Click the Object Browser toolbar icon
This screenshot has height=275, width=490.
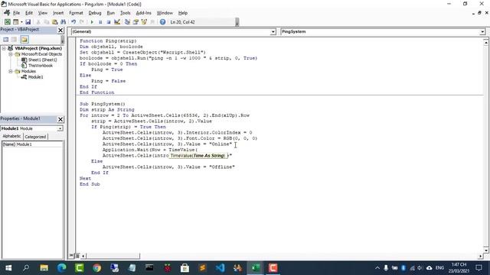coord(144,22)
